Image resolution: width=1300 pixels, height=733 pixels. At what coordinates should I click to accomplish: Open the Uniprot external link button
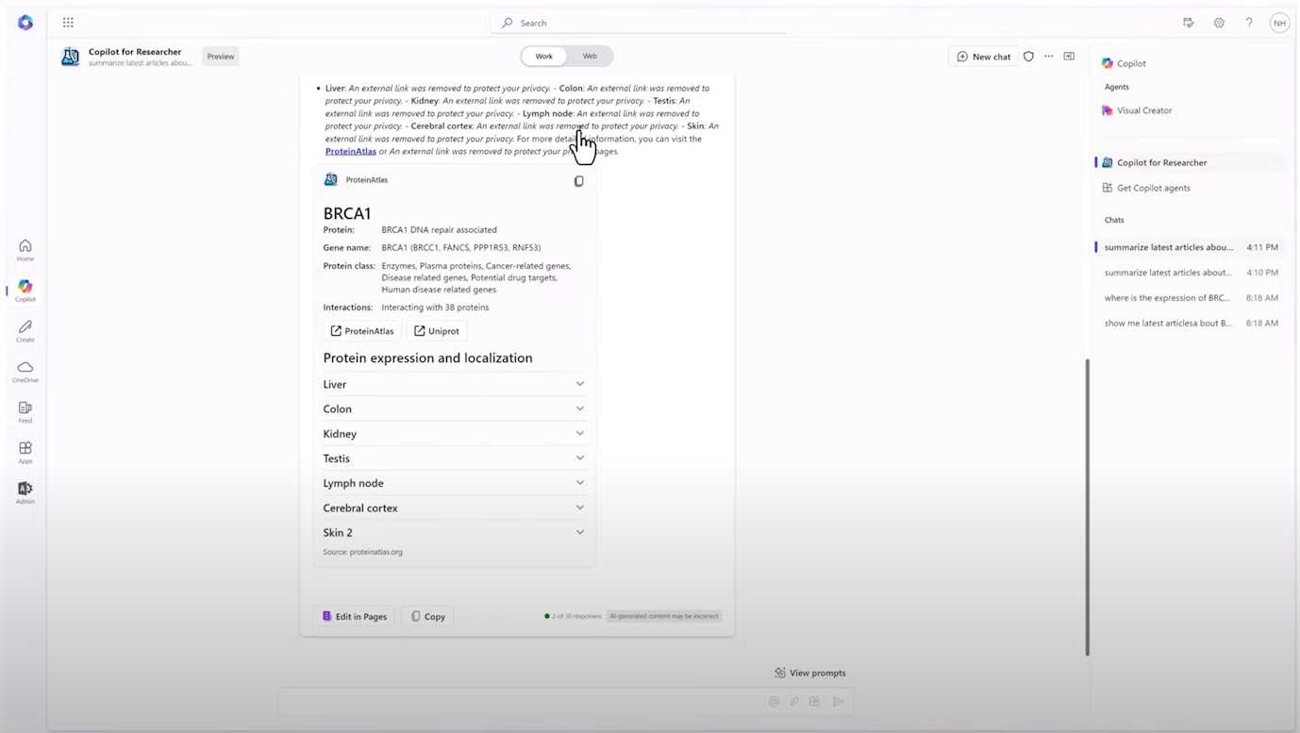437,331
